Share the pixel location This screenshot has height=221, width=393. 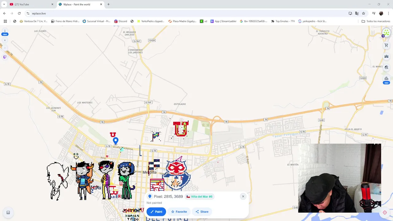tap(202, 211)
